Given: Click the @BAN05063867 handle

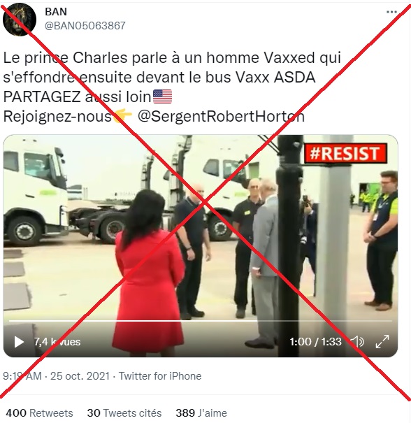Looking at the screenshot, I should click(x=85, y=26).
